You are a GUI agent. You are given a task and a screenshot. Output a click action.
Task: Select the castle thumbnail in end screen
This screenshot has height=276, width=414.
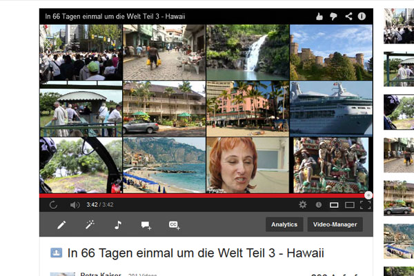click(331, 52)
